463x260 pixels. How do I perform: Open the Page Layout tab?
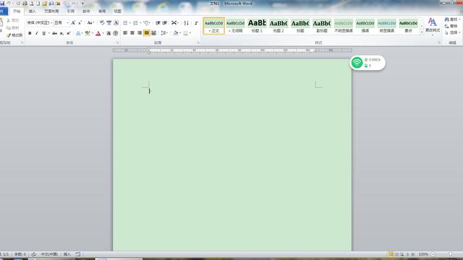coord(51,12)
